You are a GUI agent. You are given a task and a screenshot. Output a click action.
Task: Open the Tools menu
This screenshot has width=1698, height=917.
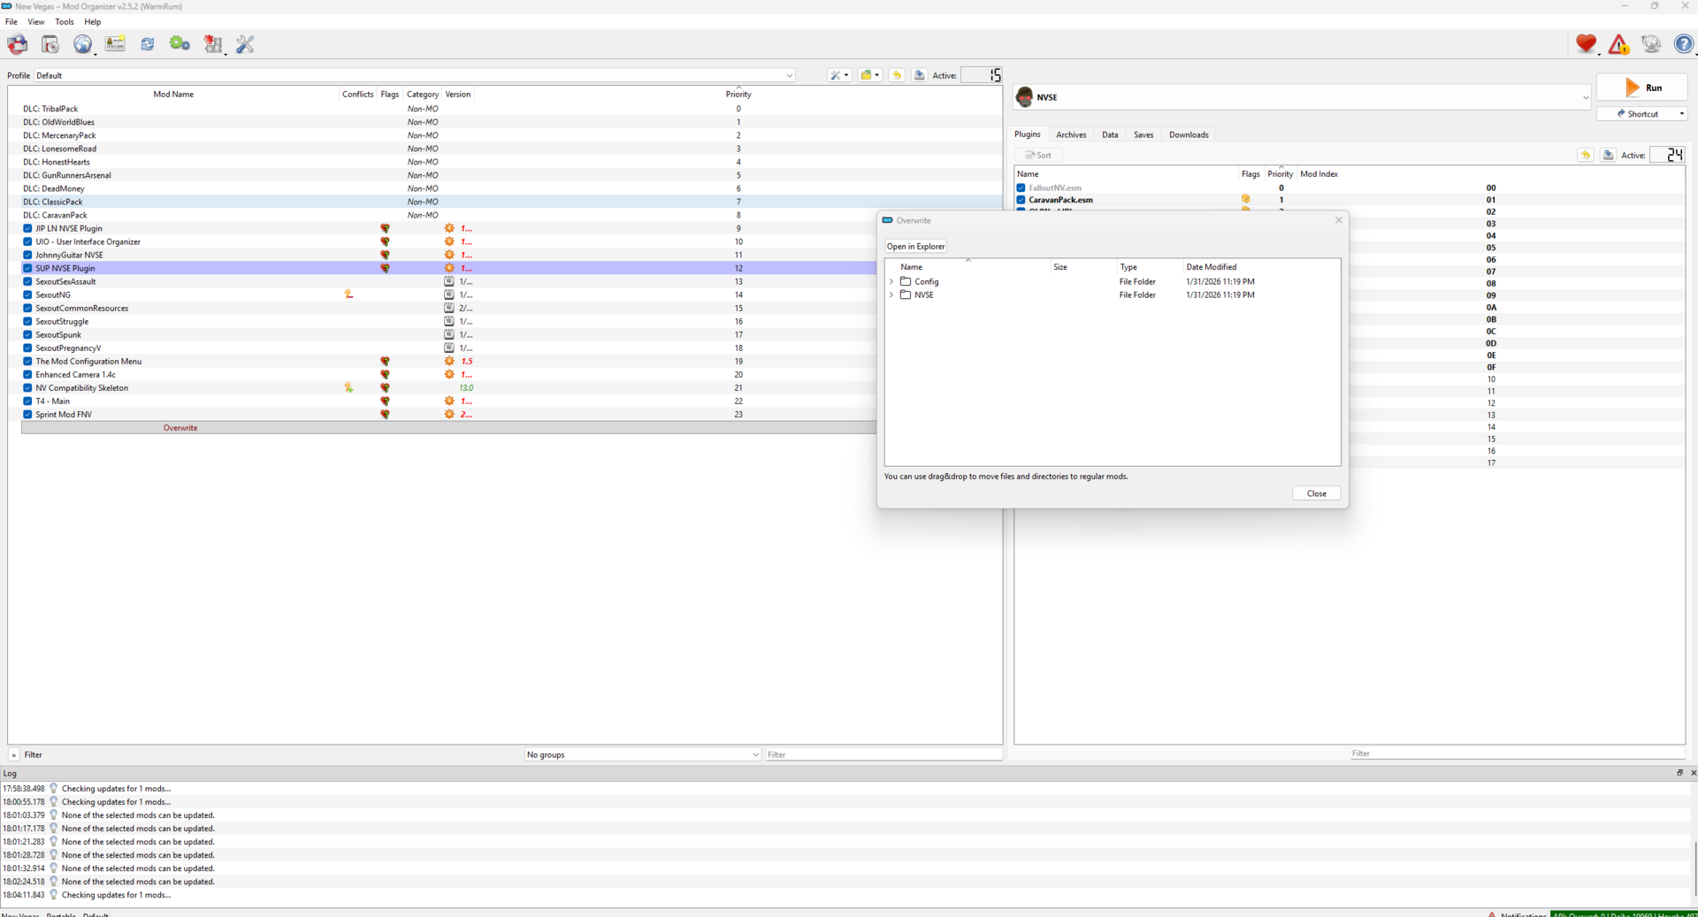[x=65, y=21]
